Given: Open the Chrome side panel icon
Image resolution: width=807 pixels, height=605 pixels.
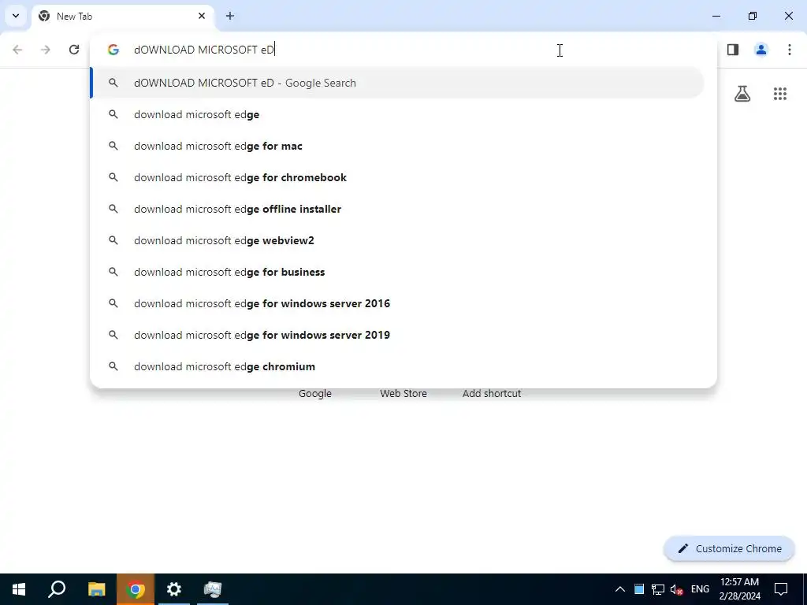Looking at the screenshot, I should 733,50.
